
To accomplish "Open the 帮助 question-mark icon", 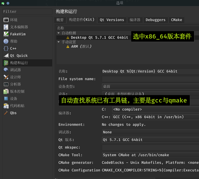I will 6,41.
